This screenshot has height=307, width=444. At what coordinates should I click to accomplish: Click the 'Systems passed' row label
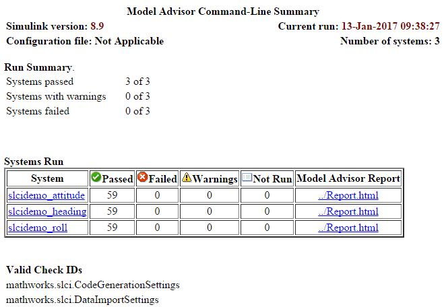pyautogui.click(x=40, y=81)
